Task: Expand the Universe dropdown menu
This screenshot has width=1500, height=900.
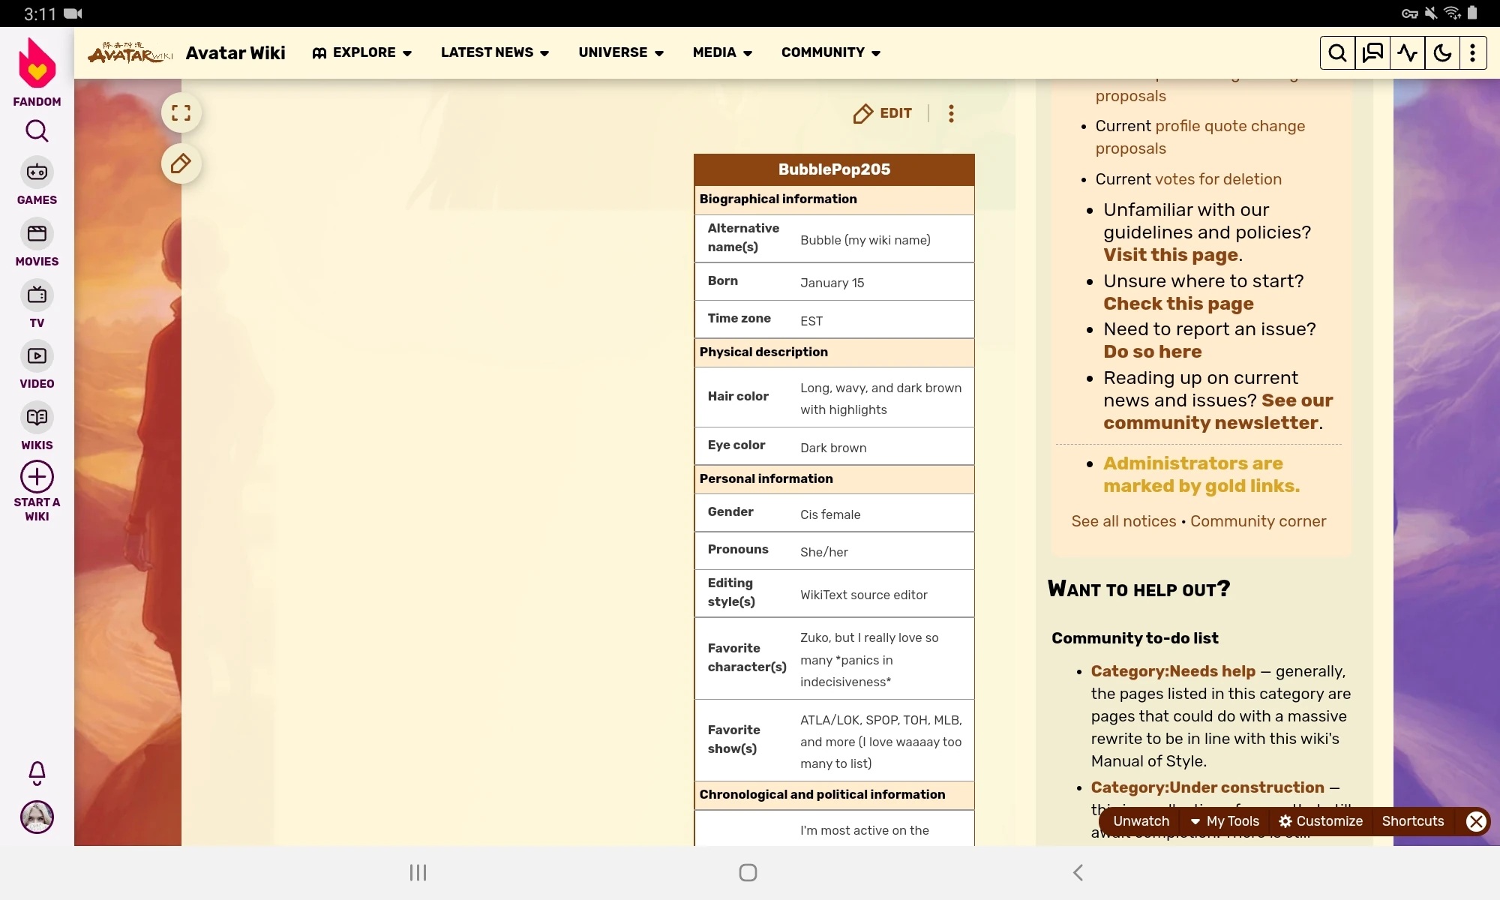Action: pyautogui.click(x=619, y=52)
